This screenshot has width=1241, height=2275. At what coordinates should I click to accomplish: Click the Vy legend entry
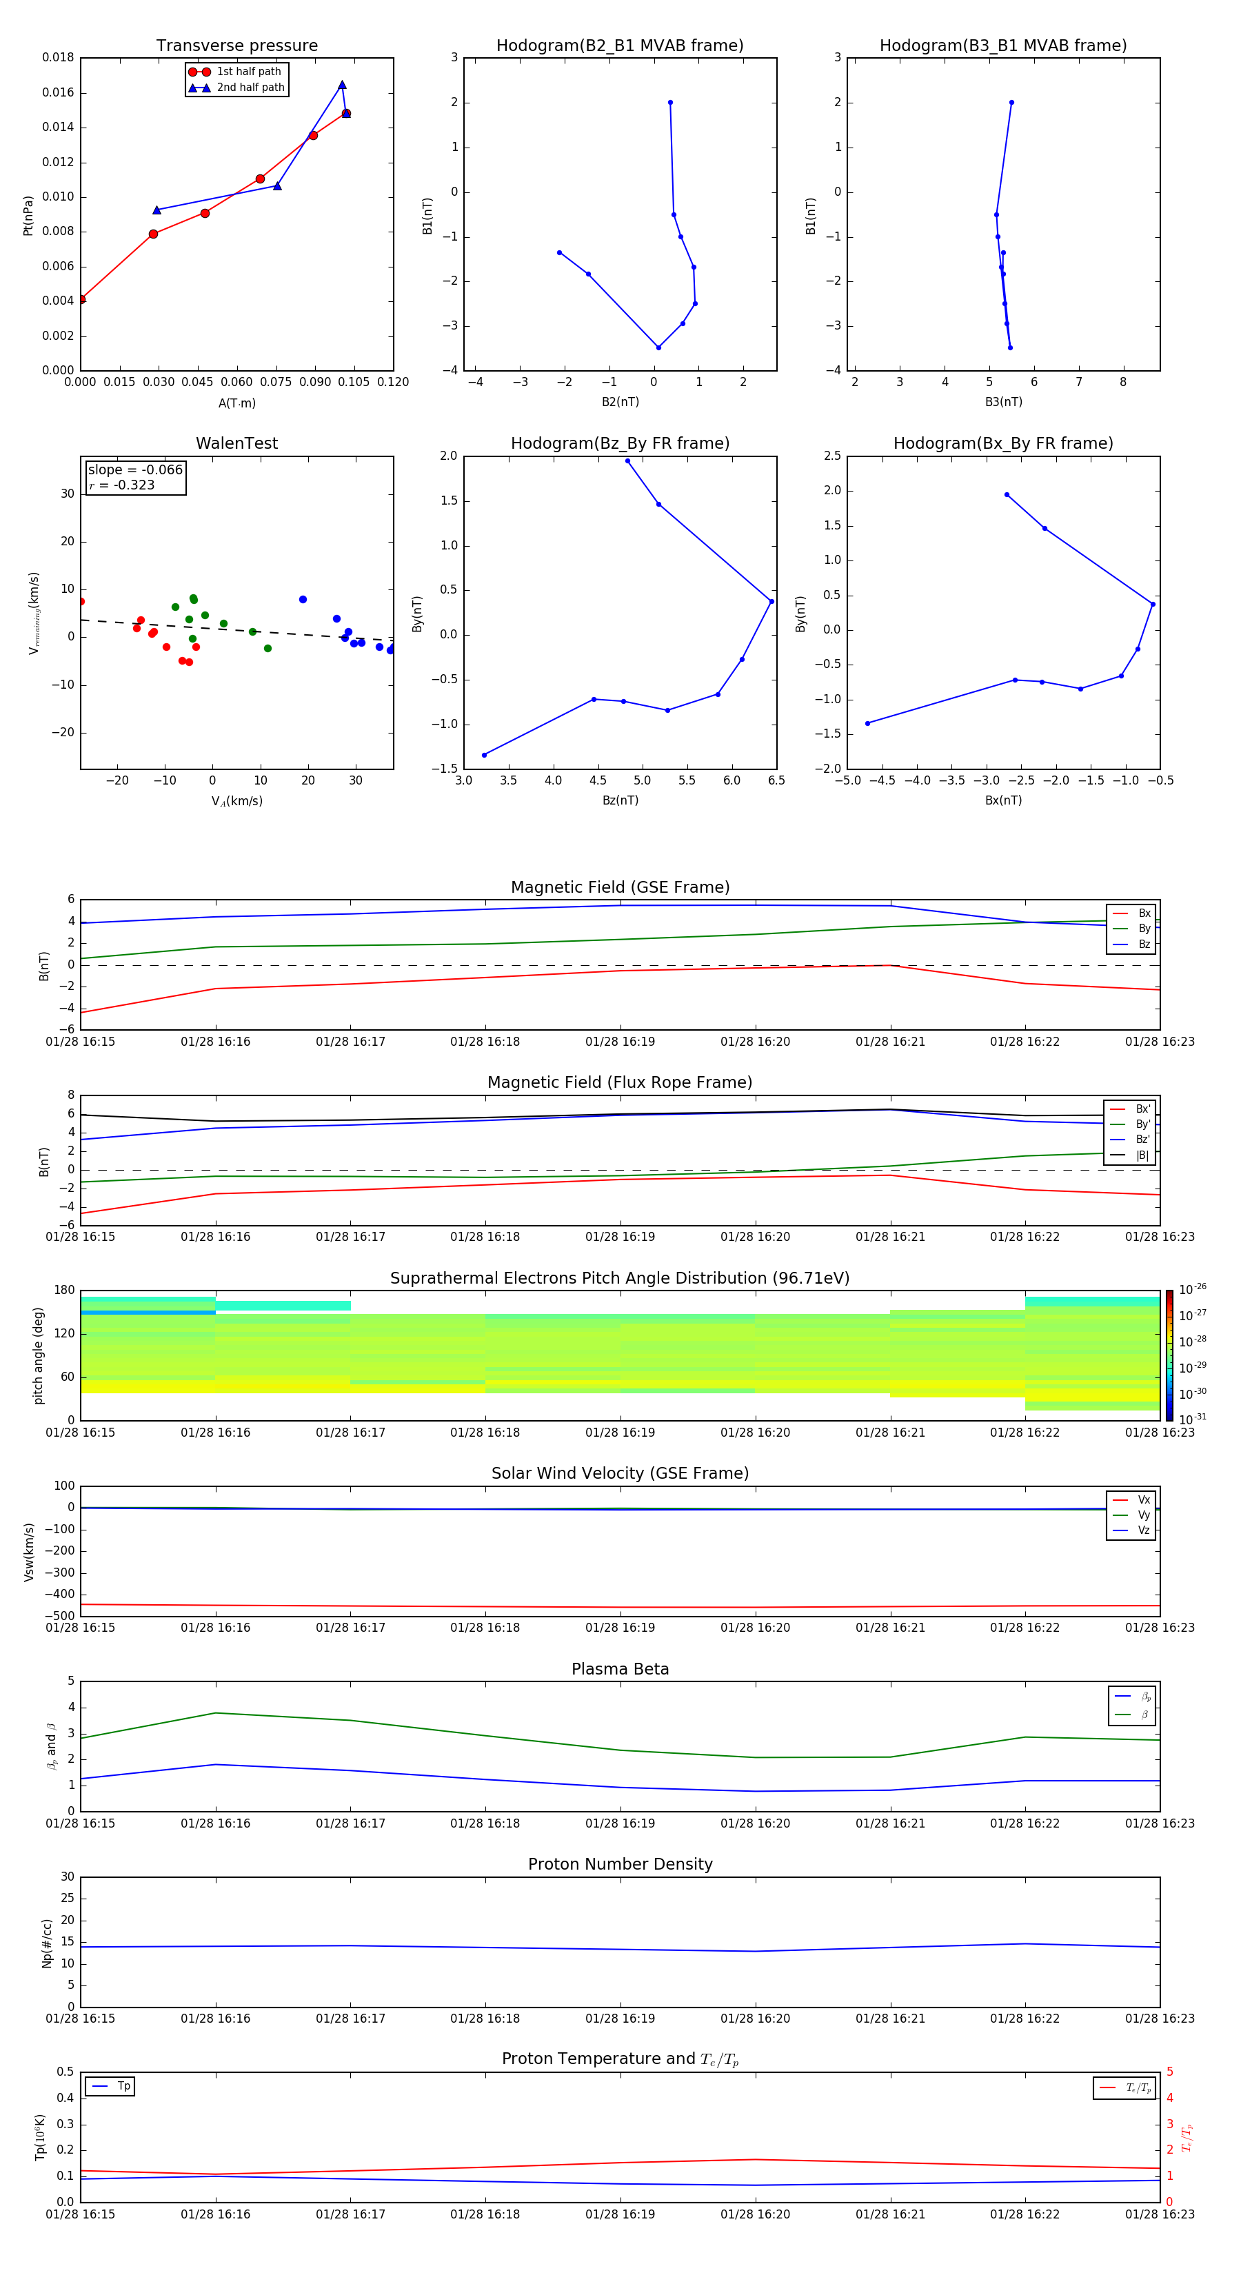point(1131,1515)
